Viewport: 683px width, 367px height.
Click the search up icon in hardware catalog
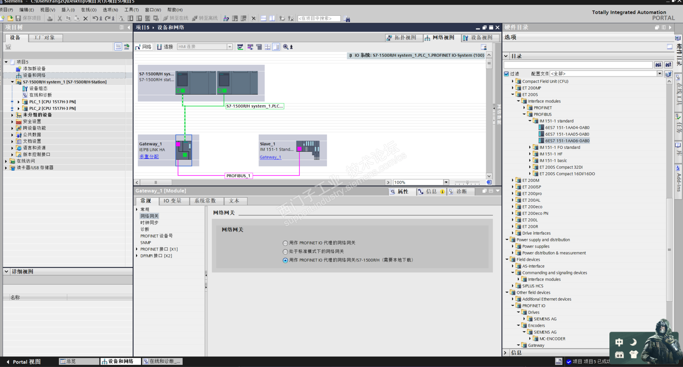point(668,65)
